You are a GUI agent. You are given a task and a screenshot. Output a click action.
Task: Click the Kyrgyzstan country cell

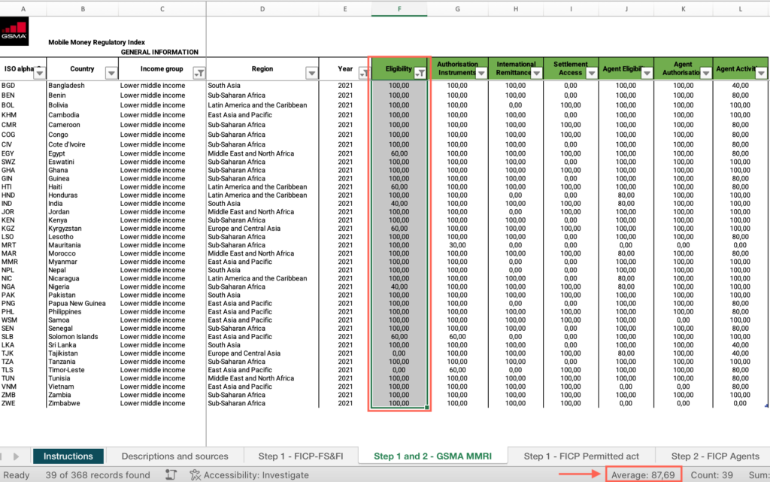[x=82, y=229]
